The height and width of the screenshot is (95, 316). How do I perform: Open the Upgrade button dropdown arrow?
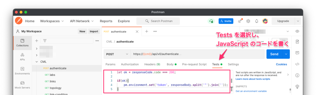click(x=298, y=21)
